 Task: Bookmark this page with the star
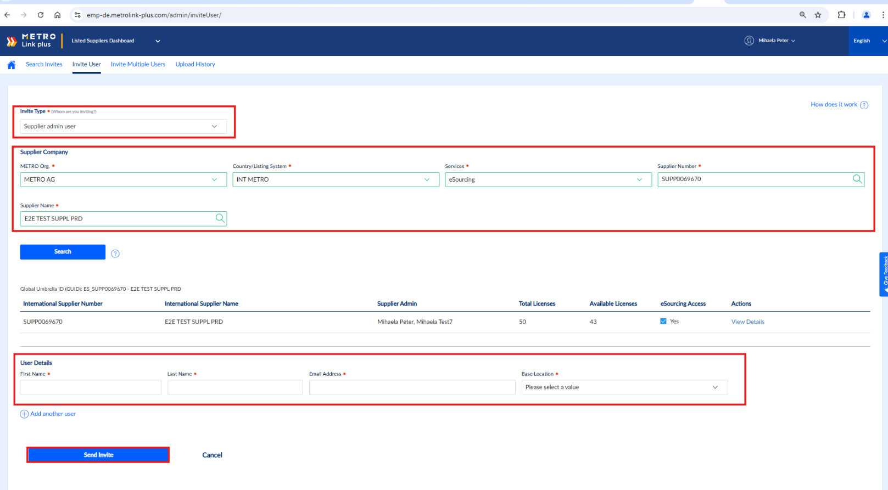818,15
